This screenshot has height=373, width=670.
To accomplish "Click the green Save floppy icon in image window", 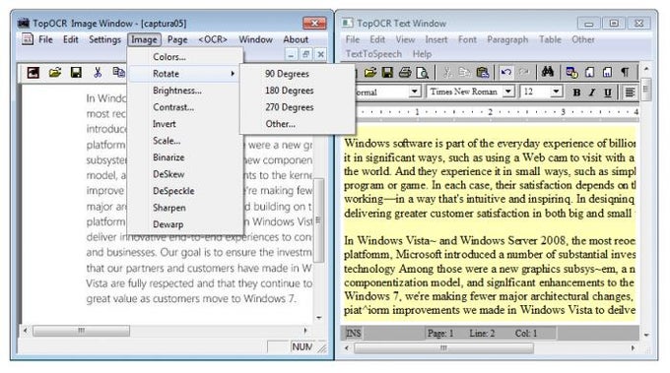I will 76,73.
